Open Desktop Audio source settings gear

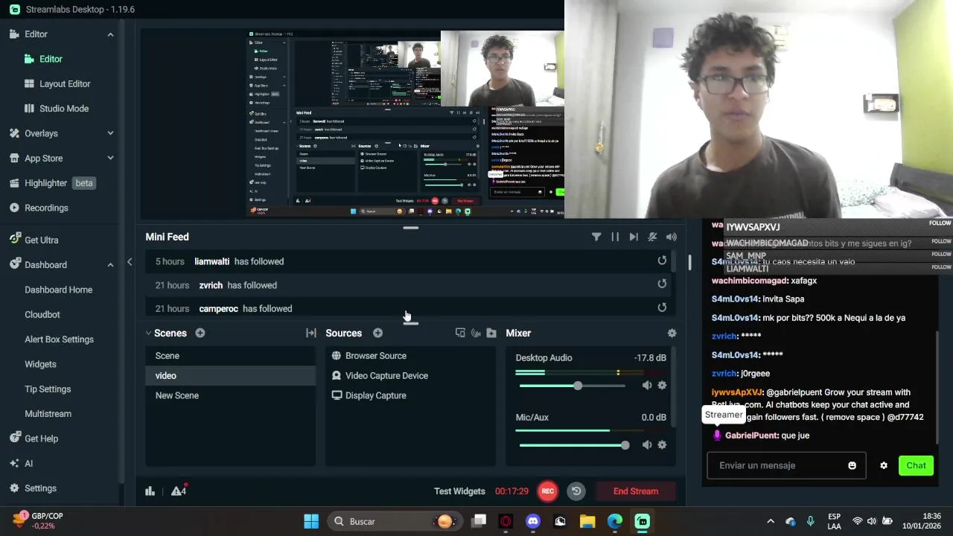click(x=662, y=385)
